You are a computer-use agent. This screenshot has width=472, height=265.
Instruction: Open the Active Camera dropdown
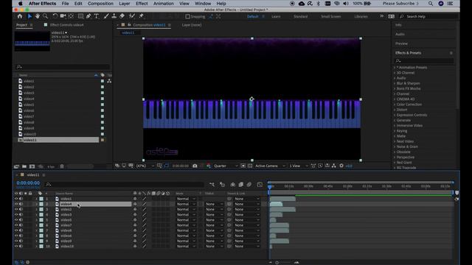(270, 166)
